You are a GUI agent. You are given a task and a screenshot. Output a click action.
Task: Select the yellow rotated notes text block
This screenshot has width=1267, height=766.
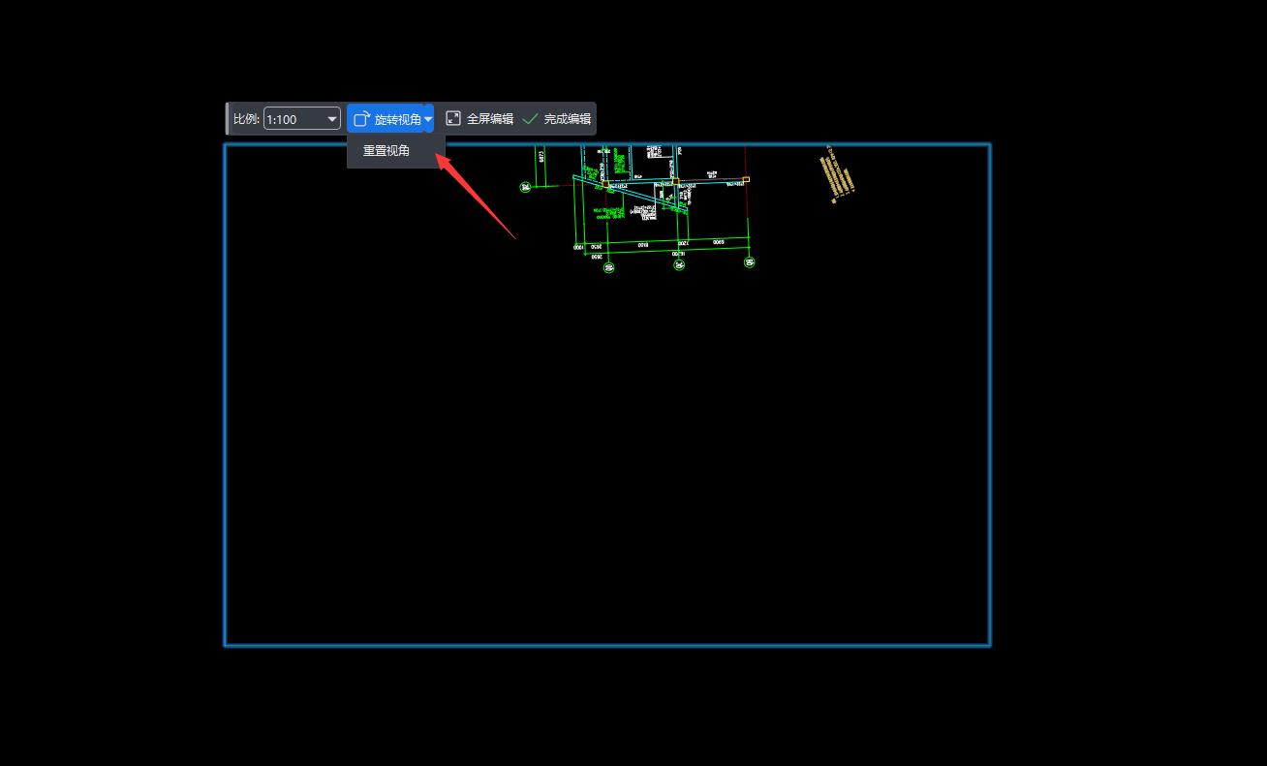coord(839,175)
